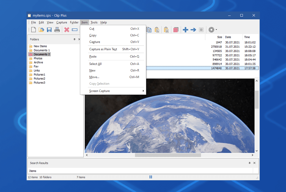Click the copy documents toolbar icon
The height and width of the screenshot is (192, 286).
(x=149, y=30)
